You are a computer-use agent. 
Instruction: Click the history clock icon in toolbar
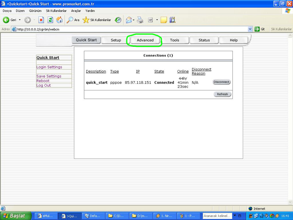118,20
